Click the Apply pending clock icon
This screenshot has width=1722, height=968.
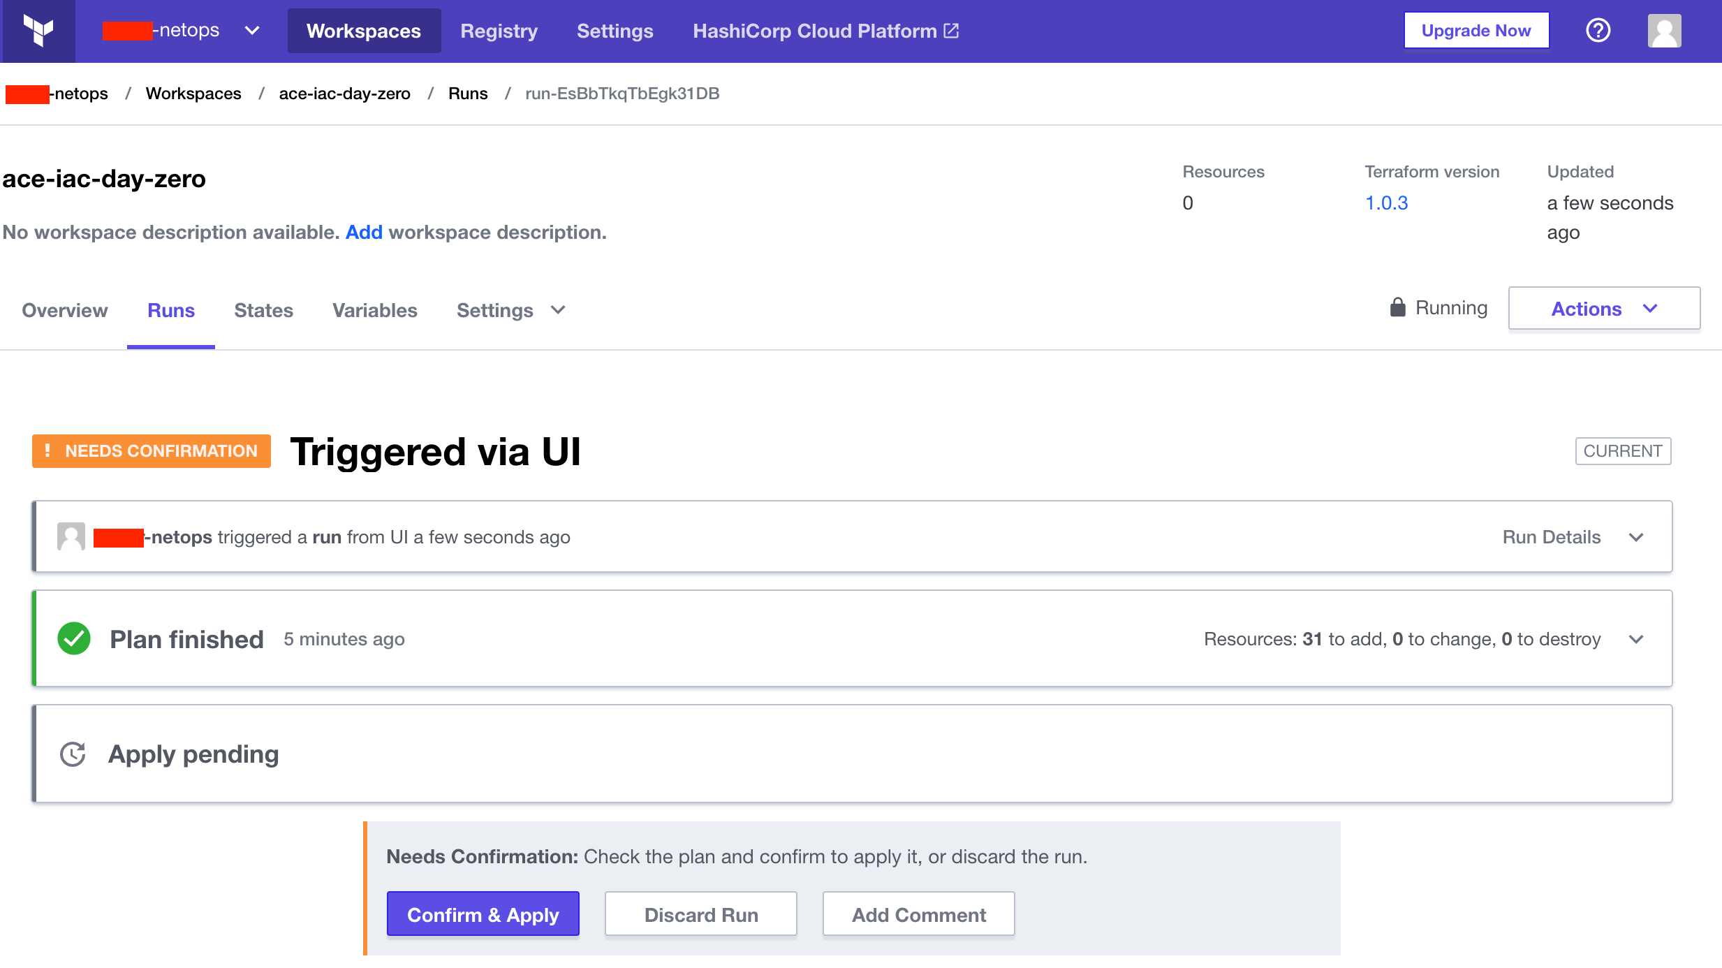73,754
